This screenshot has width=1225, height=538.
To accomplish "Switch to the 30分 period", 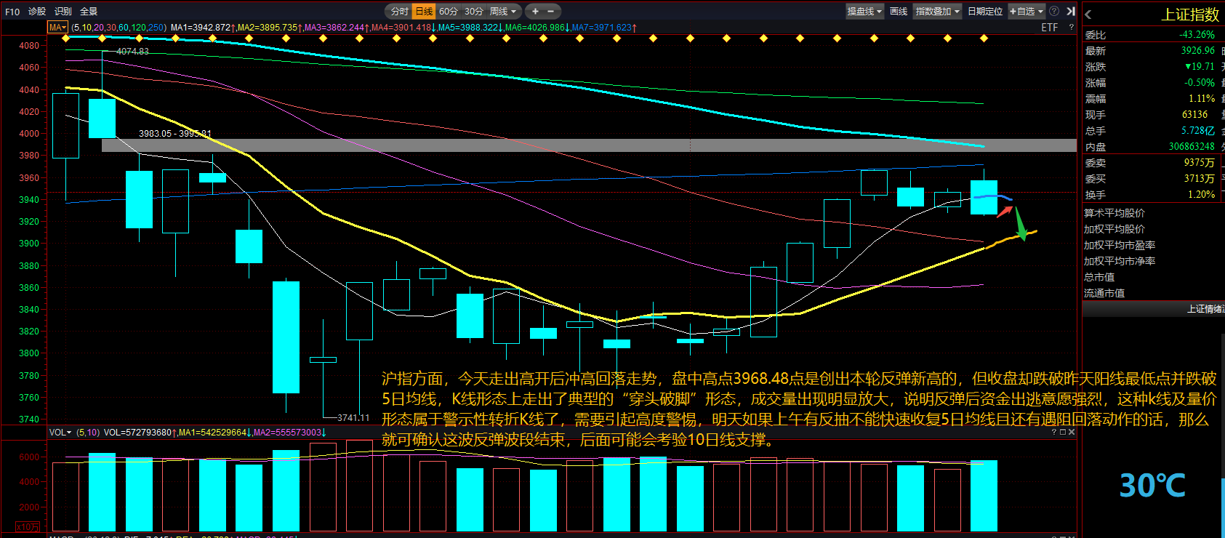I will (x=474, y=12).
